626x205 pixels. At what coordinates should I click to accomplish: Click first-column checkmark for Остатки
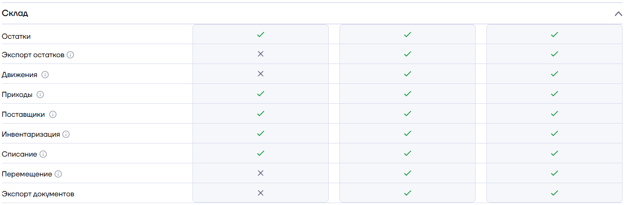[x=260, y=34]
